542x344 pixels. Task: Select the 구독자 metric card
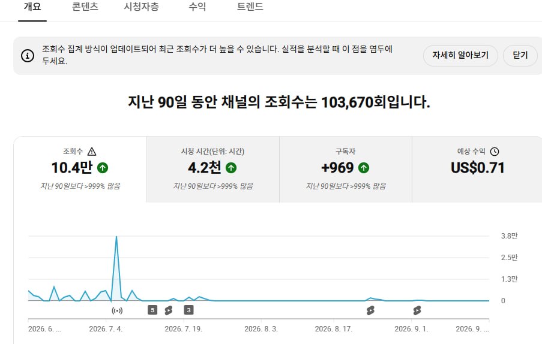pos(346,170)
